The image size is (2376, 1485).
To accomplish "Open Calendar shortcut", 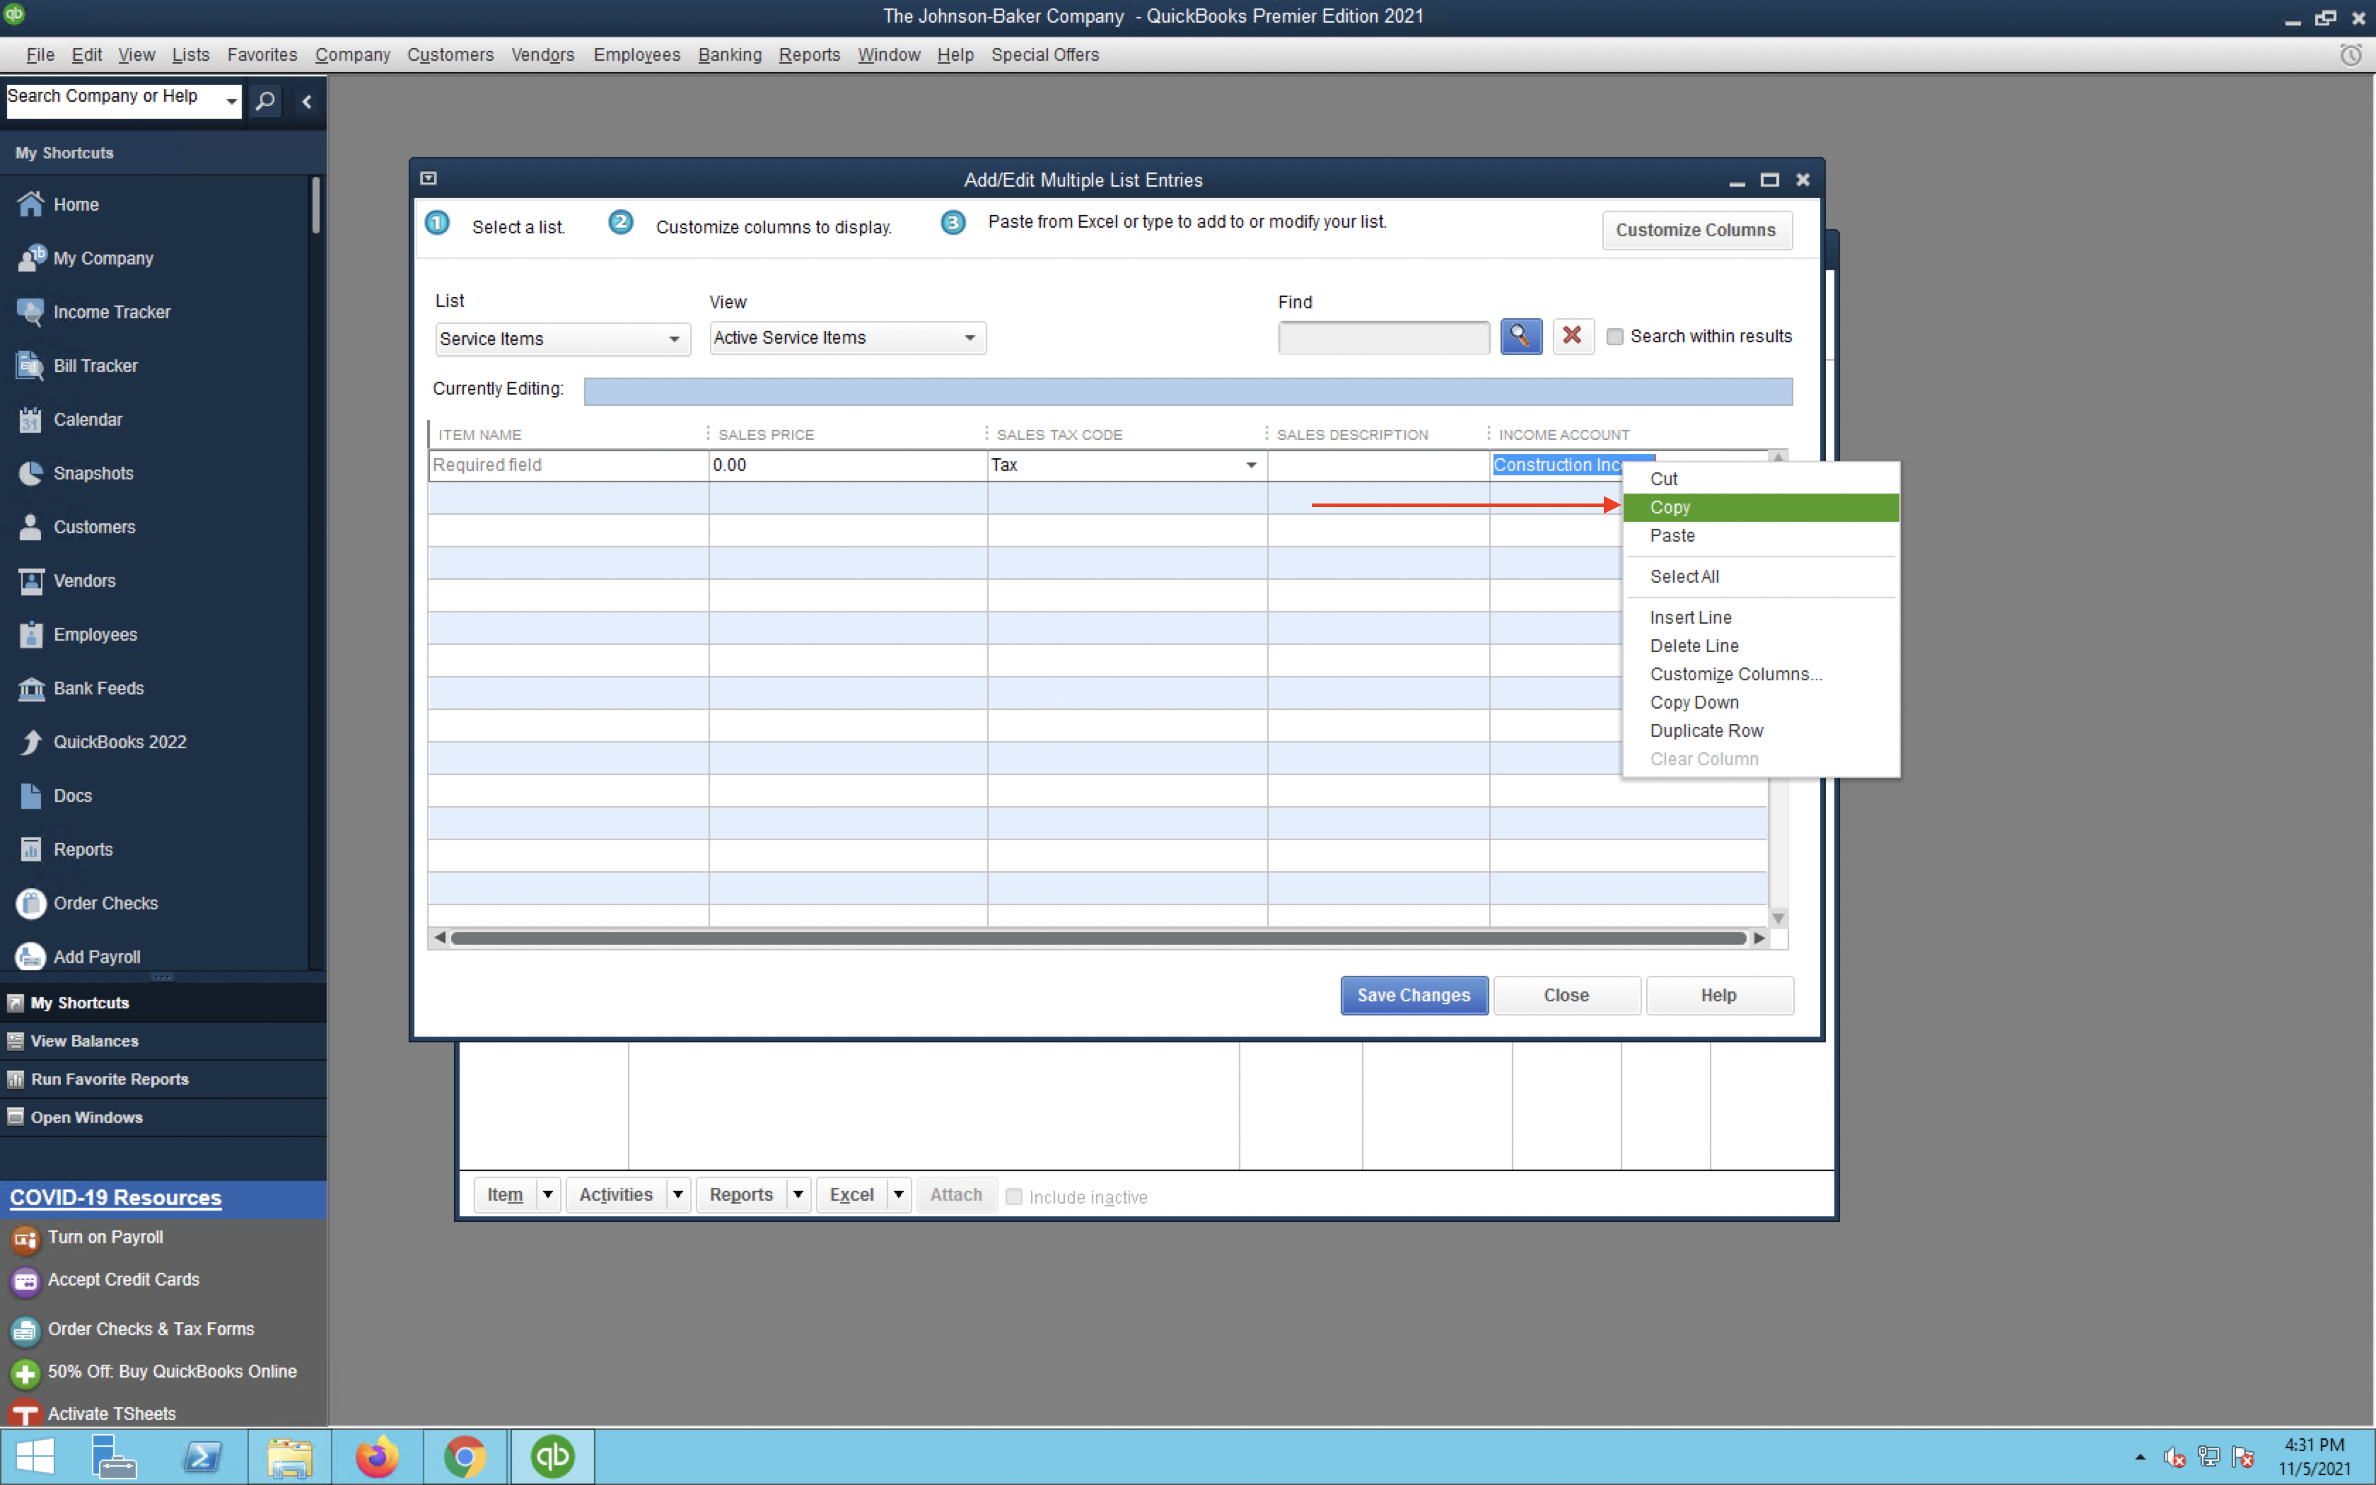I will (88, 419).
